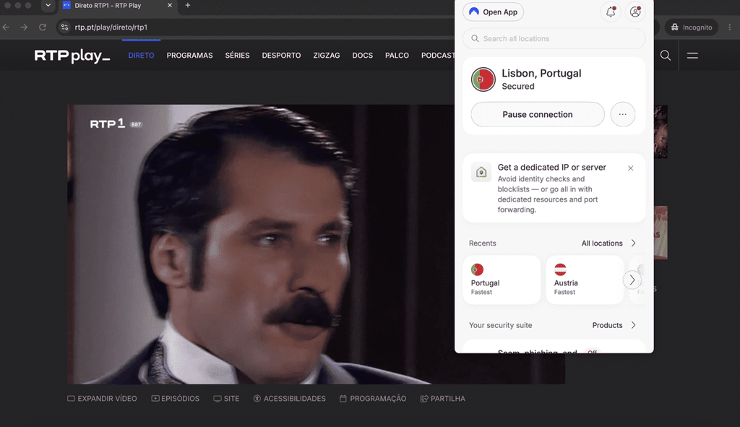This screenshot has width=740, height=427.
Task: Select the Direto RTP1 - RTP Play tab
Action: pos(118,6)
